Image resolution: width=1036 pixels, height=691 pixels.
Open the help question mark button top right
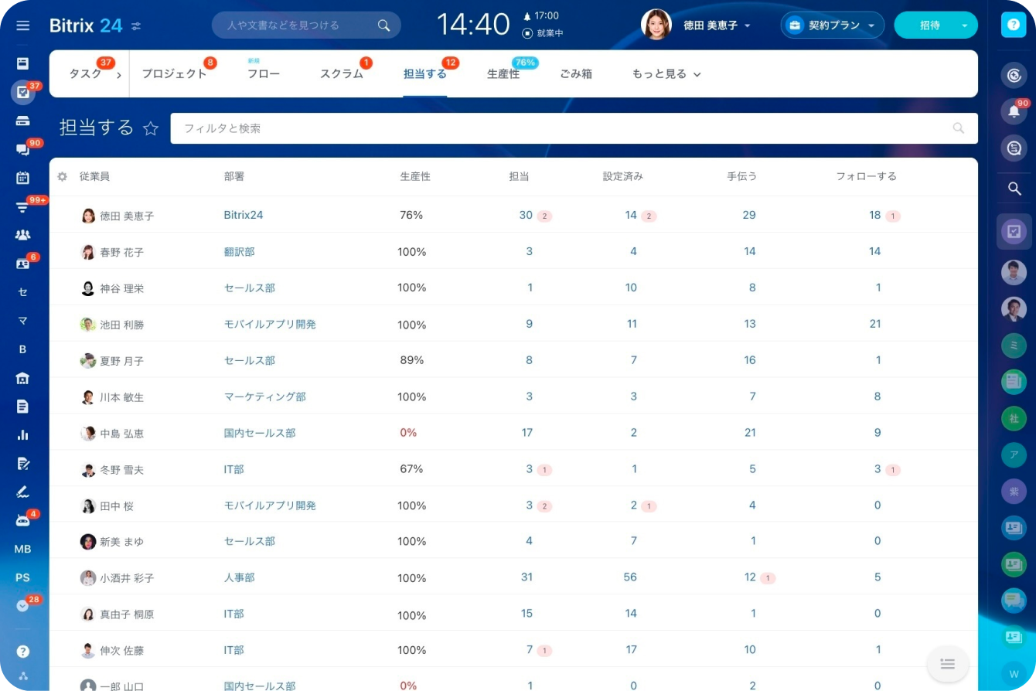point(1013,25)
